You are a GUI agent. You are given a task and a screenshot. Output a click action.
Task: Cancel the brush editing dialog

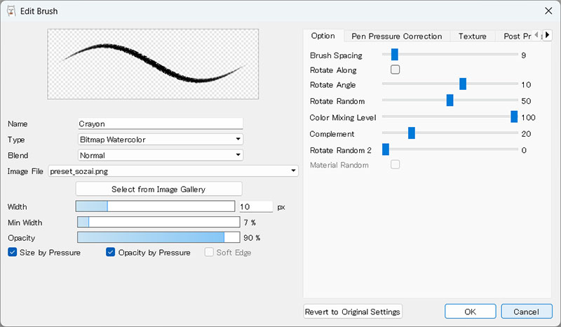[x=526, y=312]
